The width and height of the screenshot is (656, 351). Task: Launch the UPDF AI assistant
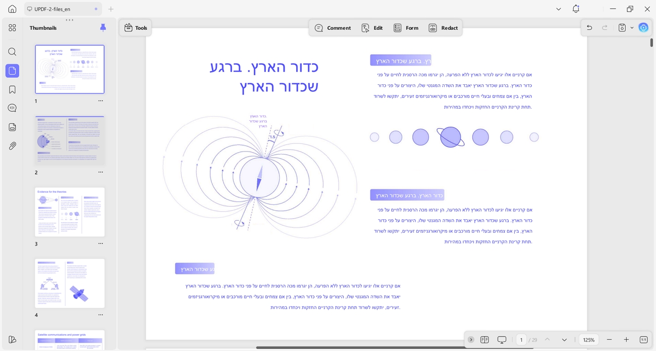click(x=643, y=27)
